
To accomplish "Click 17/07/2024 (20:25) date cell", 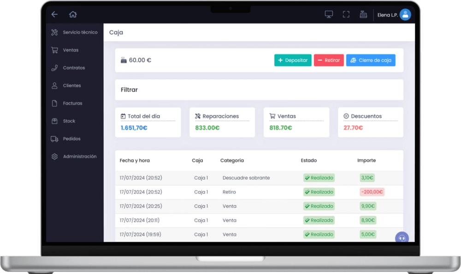I will point(141,206).
